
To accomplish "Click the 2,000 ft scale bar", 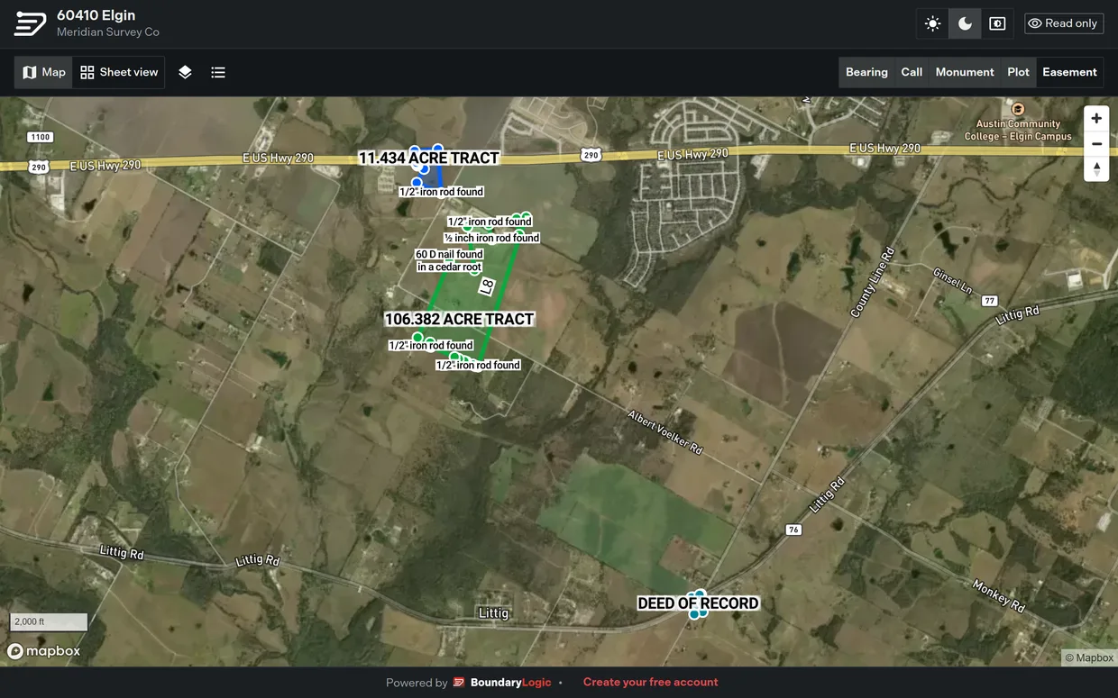I will coord(49,621).
